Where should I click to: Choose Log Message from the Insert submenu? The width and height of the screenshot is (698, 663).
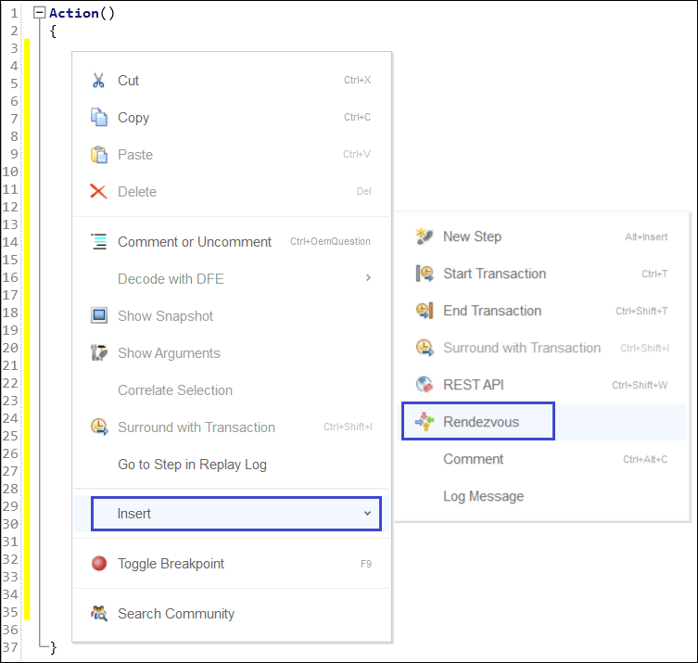483,496
